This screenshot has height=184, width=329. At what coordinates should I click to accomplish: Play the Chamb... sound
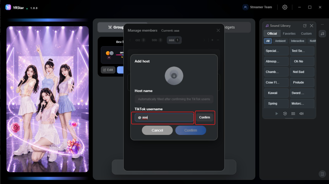[x=276, y=72]
